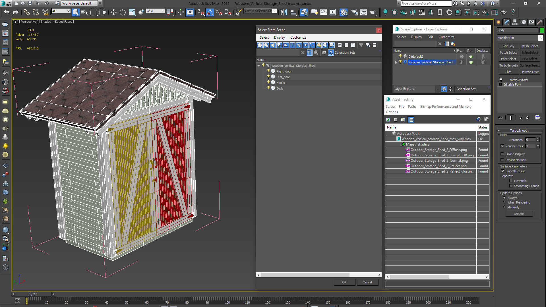Collapse the TurboSmooth rollout
The width and height of the screenshot is (546, 307).
(x=499, y=130)
